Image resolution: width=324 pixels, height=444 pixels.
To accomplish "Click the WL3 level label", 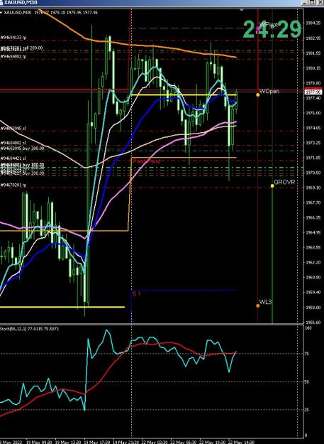I will (266, 302).
